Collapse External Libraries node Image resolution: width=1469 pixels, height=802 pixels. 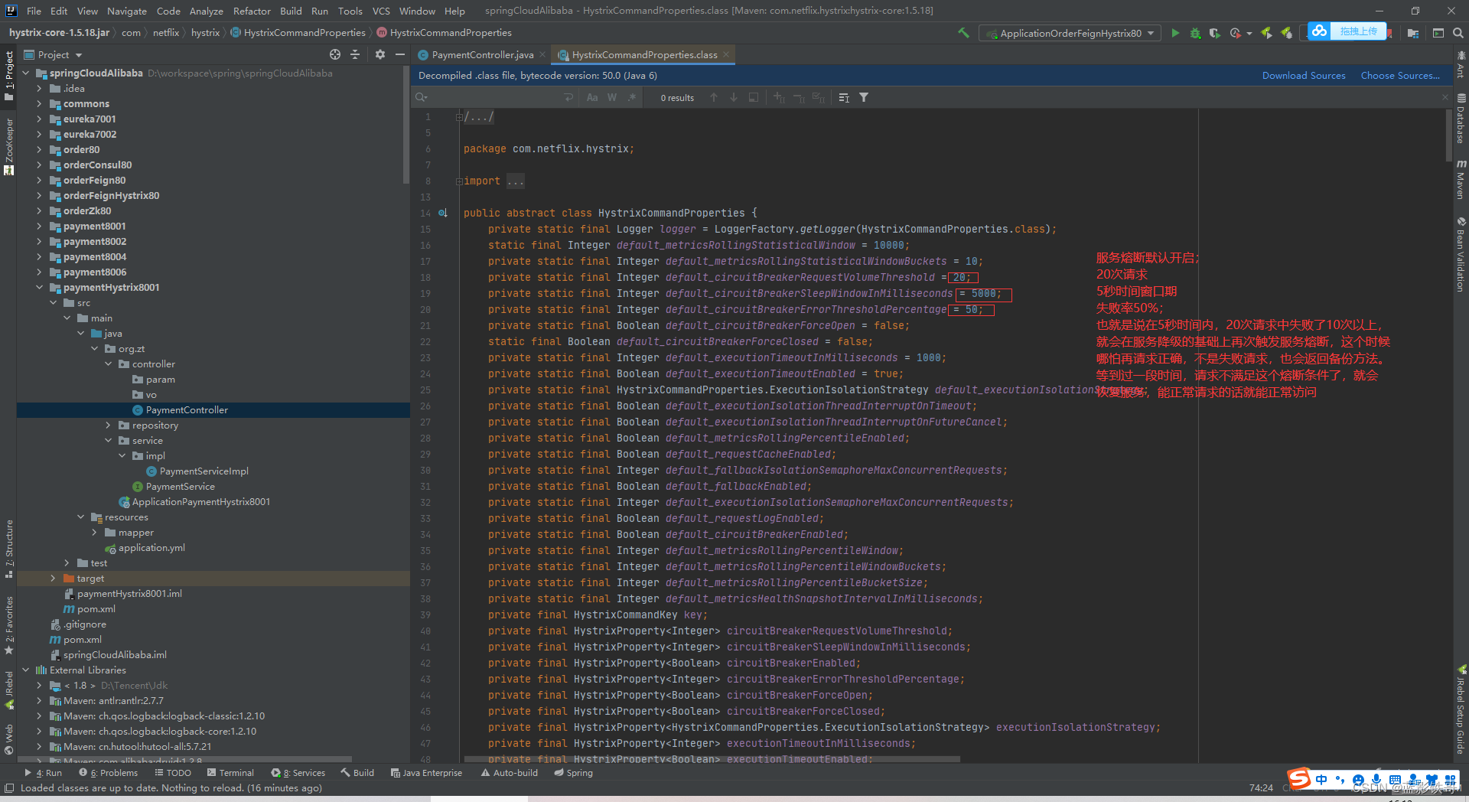click(x=25, y=670)
